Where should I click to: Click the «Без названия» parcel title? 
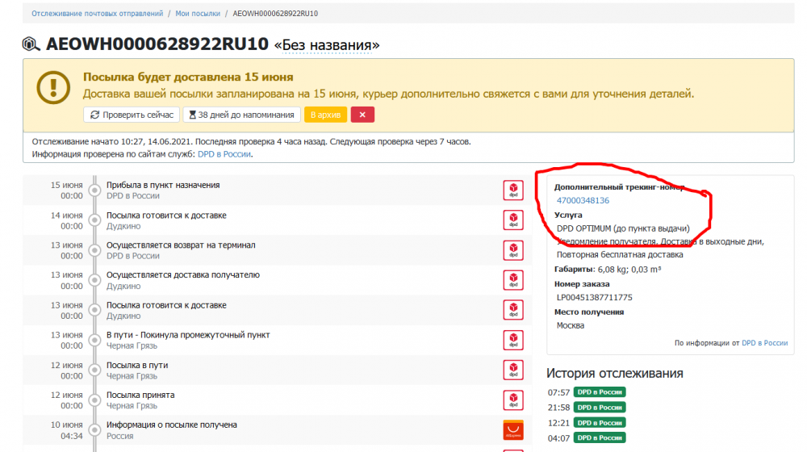click(327, 44)
